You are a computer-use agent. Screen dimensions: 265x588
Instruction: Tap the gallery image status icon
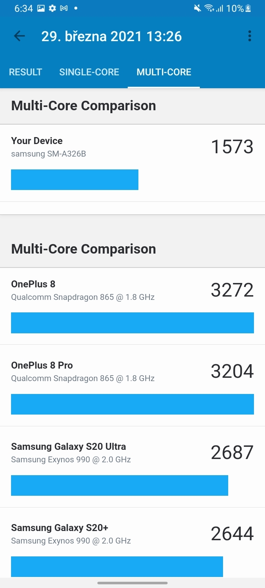pyautogui.click(x=41, y=8)
